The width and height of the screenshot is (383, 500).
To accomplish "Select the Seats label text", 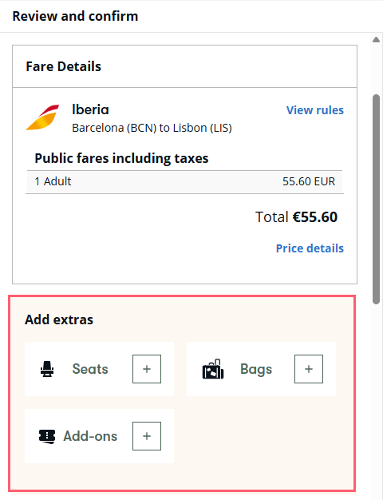I will (90, 369).
